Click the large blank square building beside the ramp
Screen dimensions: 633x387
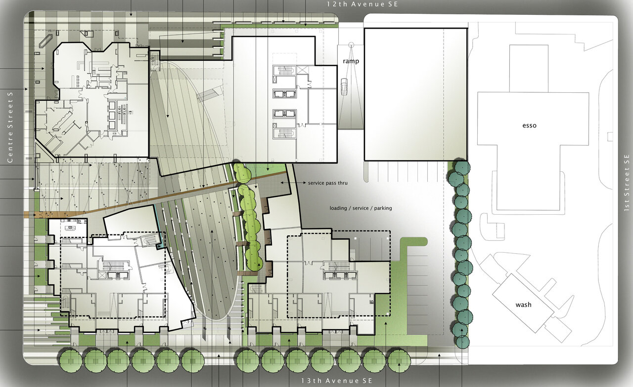415,94
